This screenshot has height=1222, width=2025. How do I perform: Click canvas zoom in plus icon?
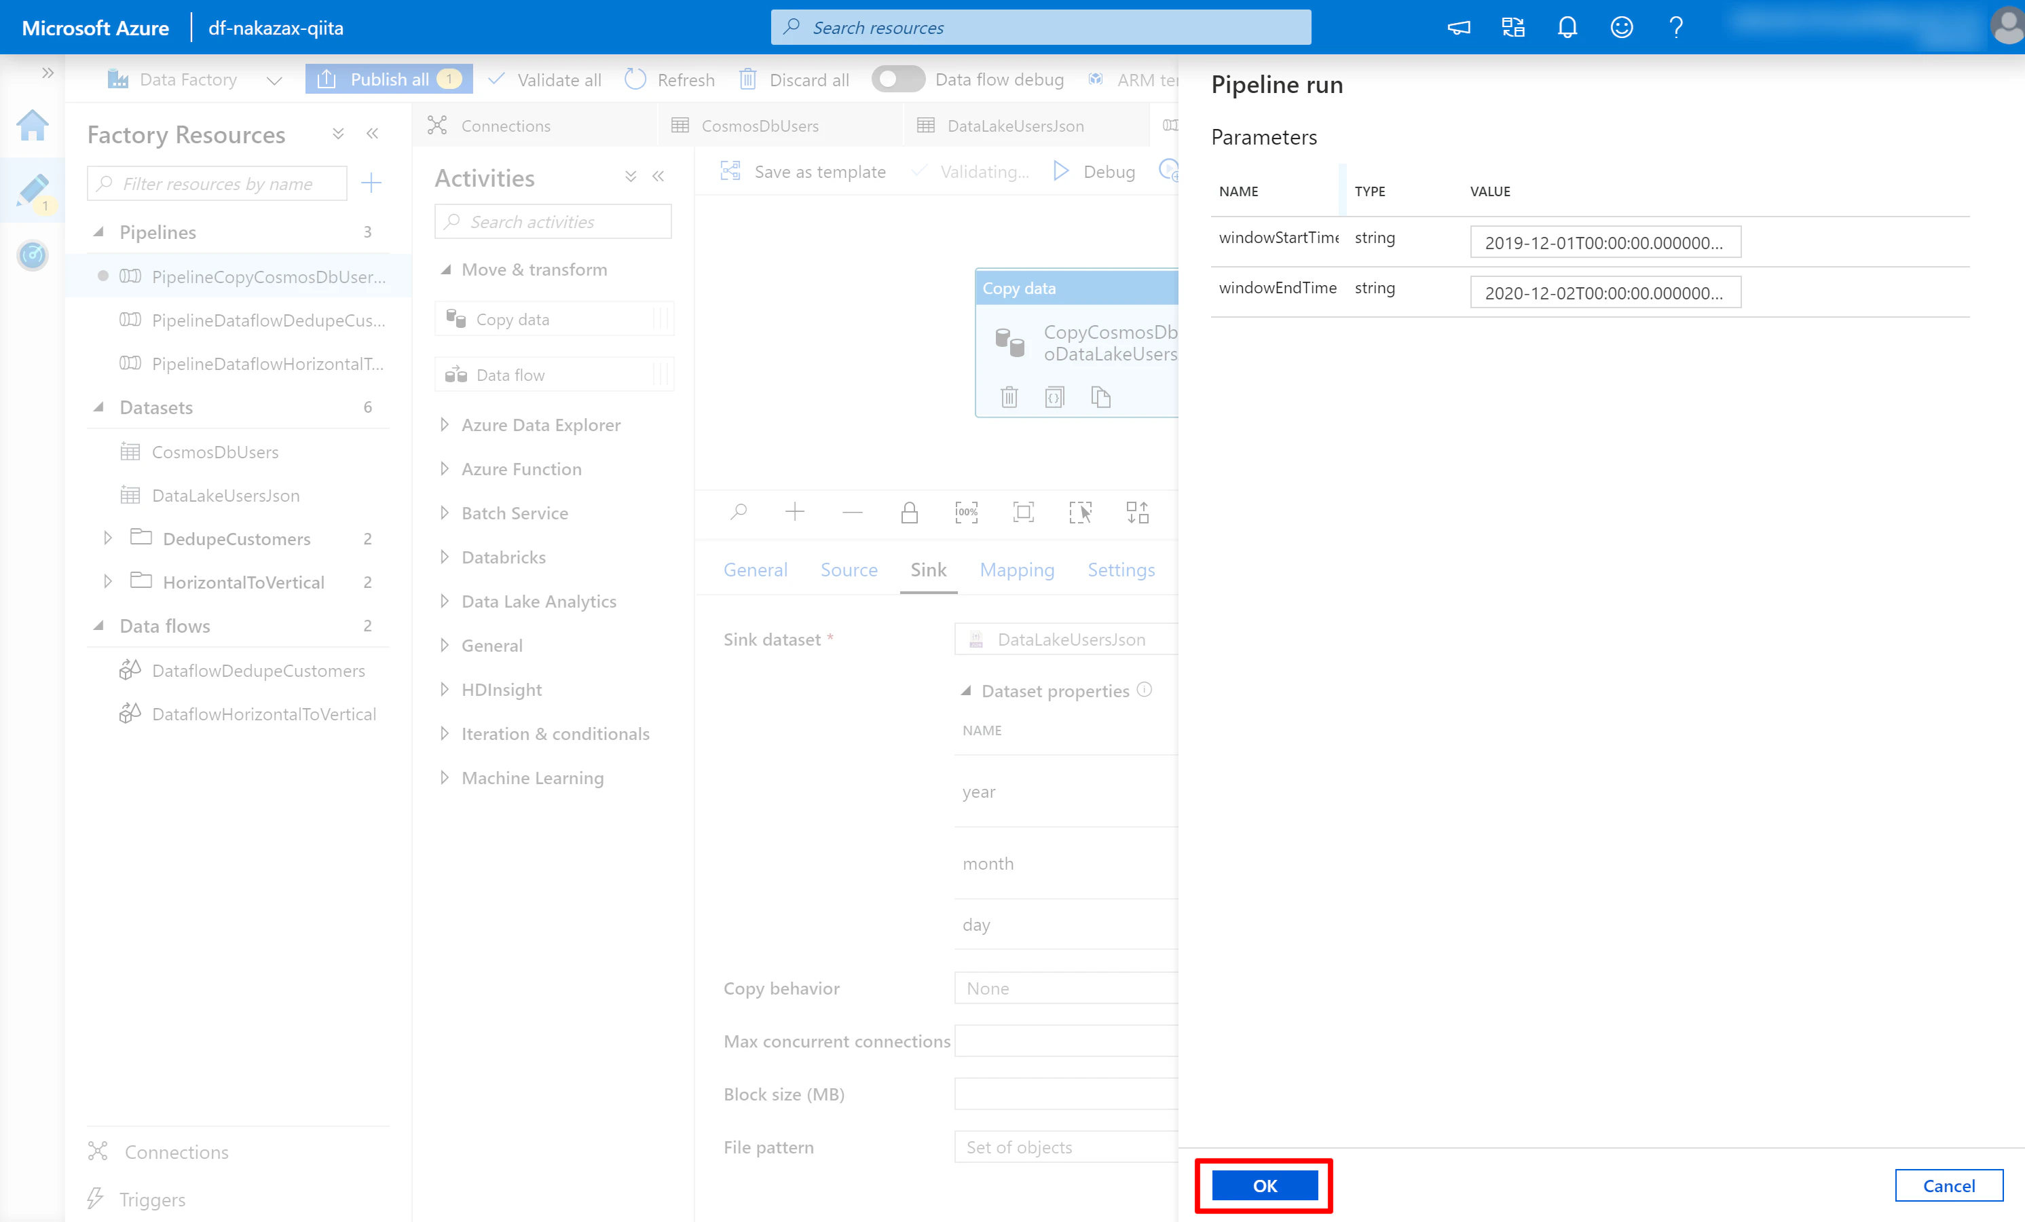(x=795, y=513)
